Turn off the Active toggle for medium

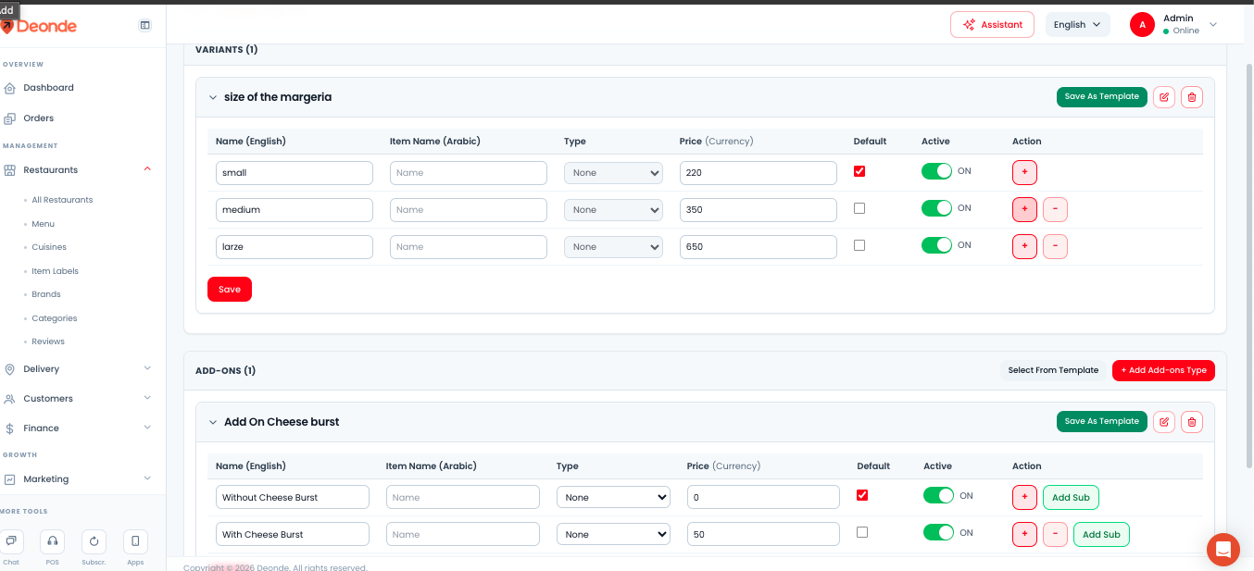(x=936, y=208)
